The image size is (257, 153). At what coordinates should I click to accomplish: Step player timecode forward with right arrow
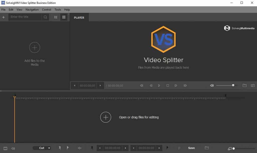click(100, 86)
